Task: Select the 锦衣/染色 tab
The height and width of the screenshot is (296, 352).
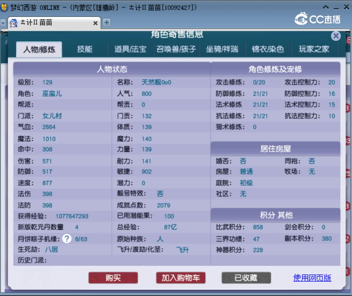Action: 268,49
